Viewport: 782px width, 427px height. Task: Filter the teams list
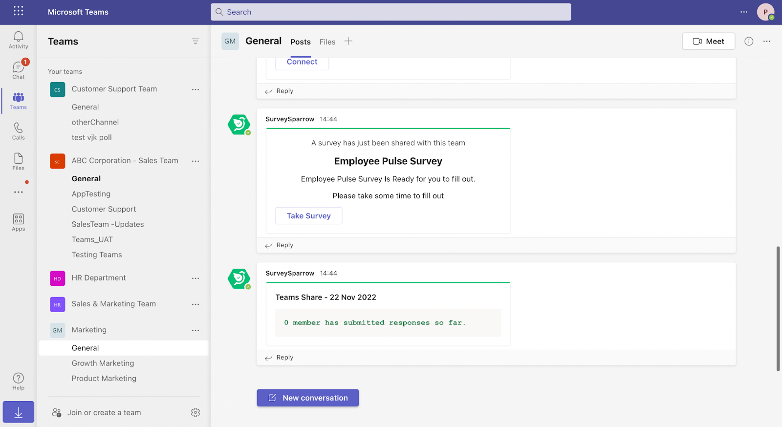pos(195,42)
